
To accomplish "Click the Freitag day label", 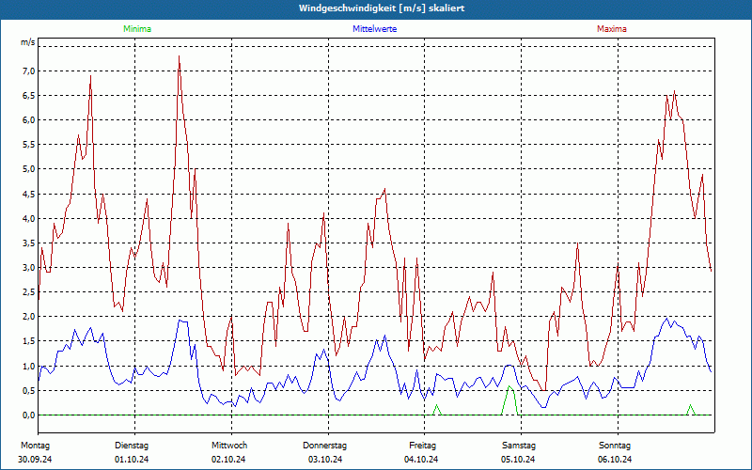I will coord(424,446).
